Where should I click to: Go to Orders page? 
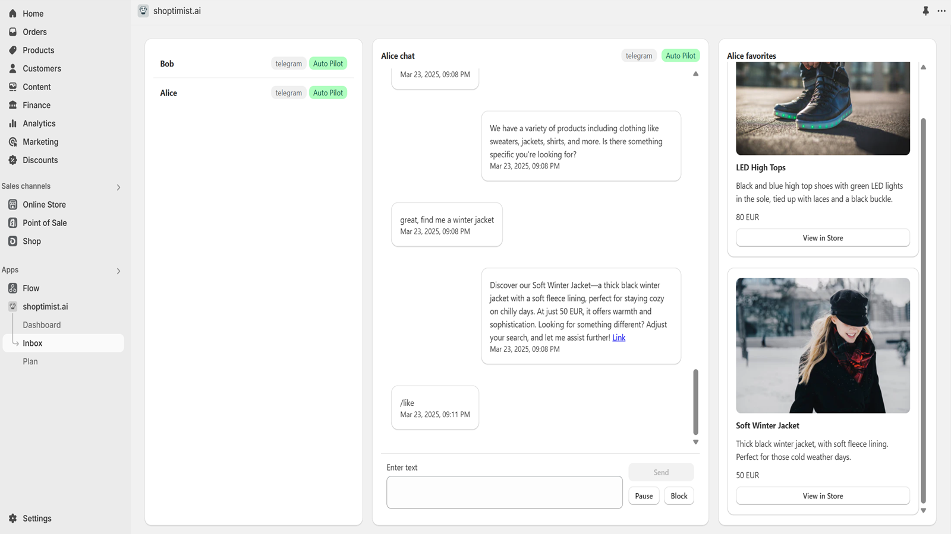(x=34, y=32)
